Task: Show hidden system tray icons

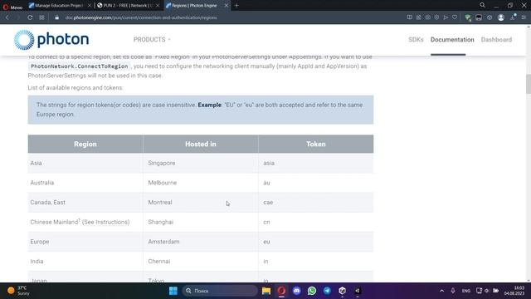Action: (x=441, y=291)
